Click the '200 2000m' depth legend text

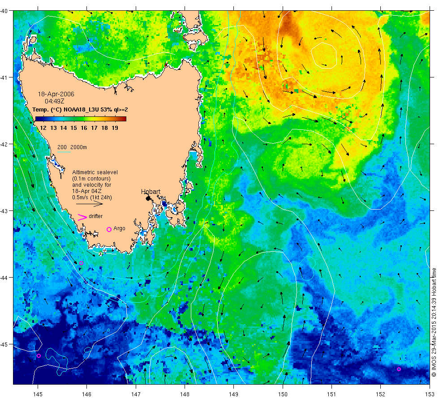pyautogui.click(x=72, y=147)
